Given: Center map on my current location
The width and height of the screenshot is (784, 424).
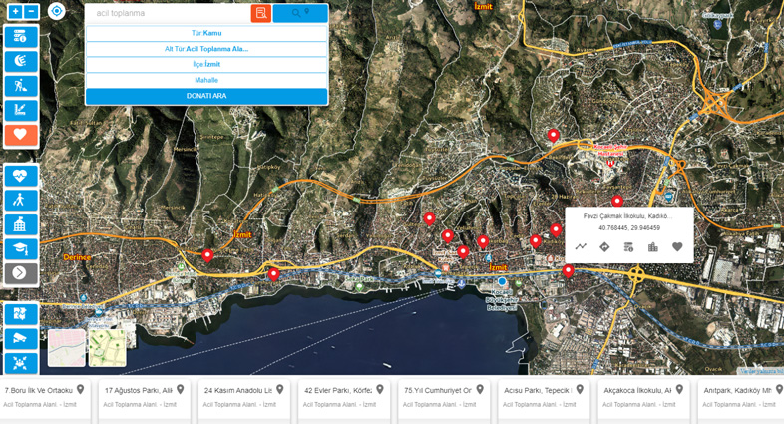Looking at the screenshot, I should click(57, 11).
